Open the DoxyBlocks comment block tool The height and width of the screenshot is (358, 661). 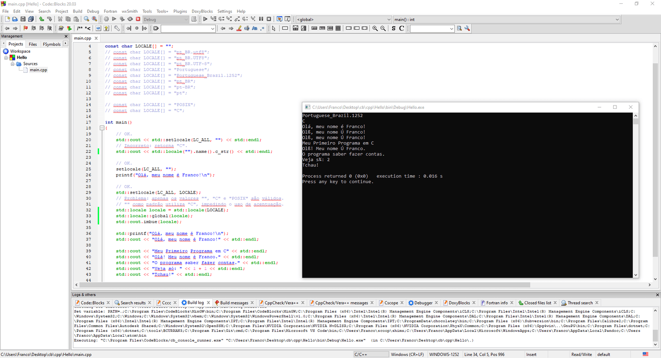pos(80,28)
